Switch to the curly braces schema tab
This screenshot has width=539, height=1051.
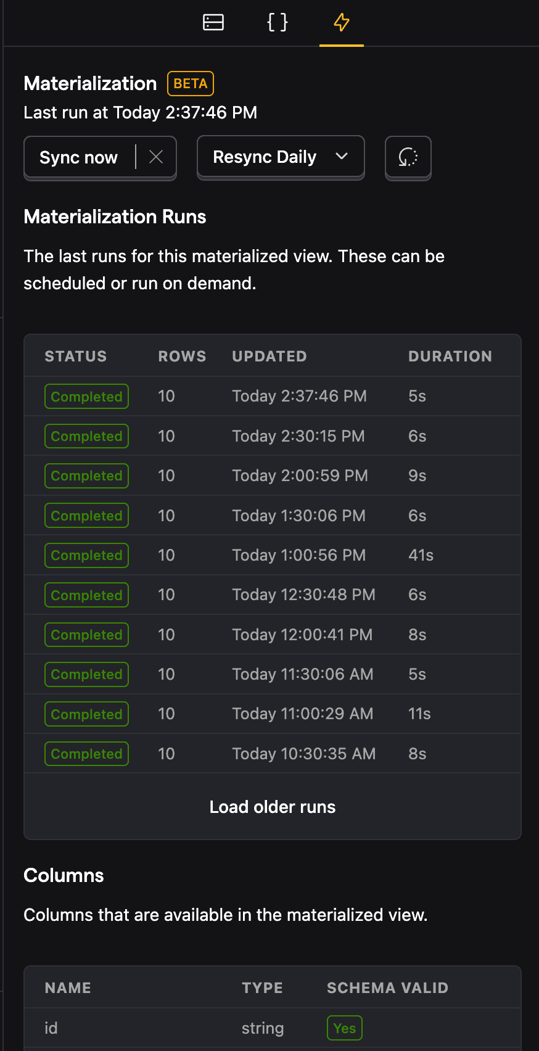(x=278, y=22)
